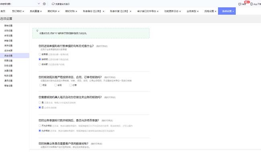Select the 允许修改 radio option
This screenshot has height=152, width=261.
click(x=40, y=131)
